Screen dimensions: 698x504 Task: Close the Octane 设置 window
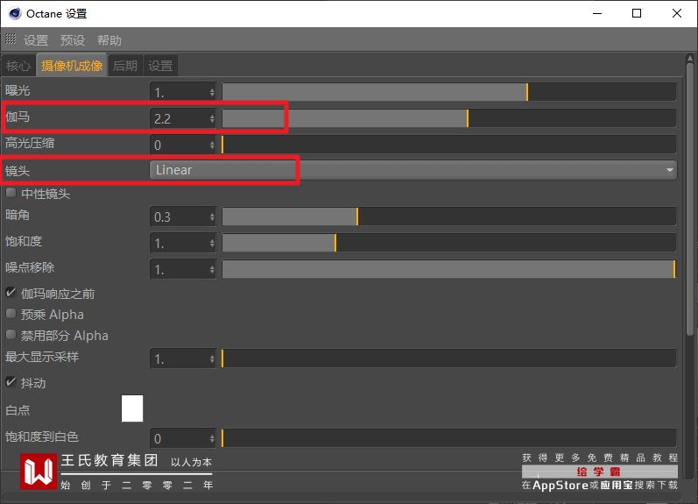(x=677, y=13)
